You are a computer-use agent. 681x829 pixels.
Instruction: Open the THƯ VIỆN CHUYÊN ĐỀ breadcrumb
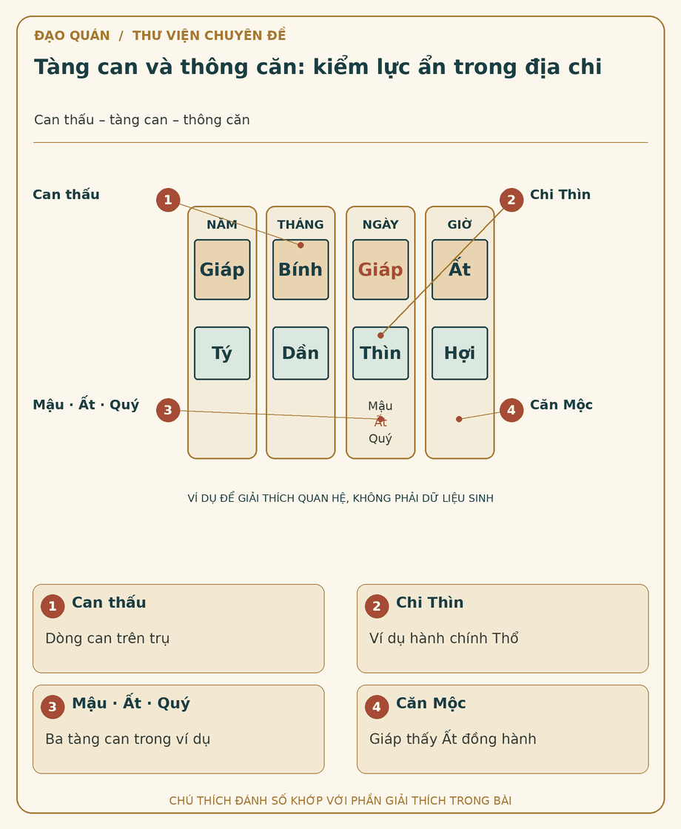tap(209, 36)
